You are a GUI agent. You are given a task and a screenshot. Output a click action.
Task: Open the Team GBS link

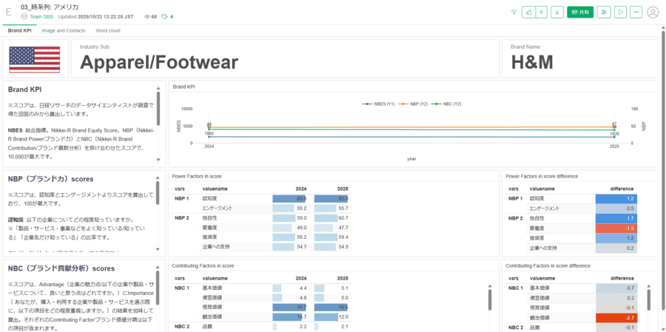point(41,16)
